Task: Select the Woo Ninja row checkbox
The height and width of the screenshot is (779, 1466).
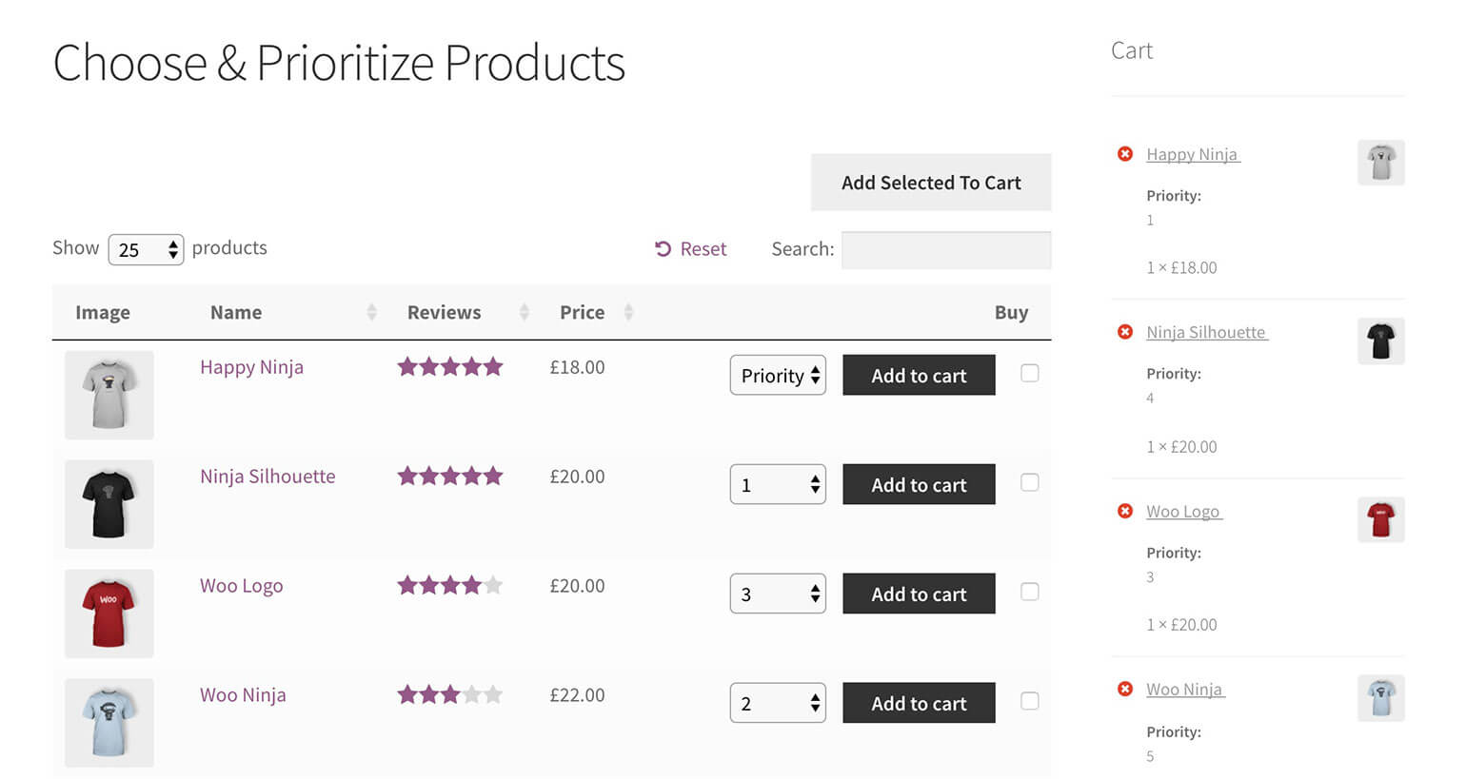Action: click(x=1029, y=701)
